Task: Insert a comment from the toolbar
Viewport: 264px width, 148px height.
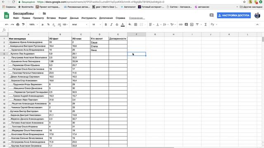Action: (186, 25)
